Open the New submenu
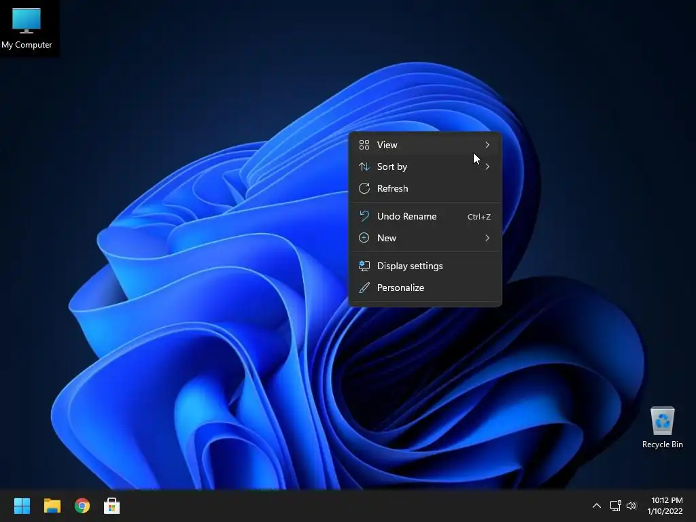 click(425, 238)
